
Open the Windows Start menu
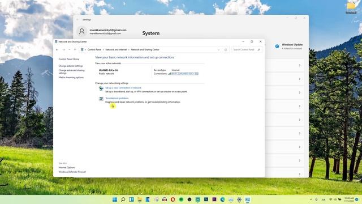click(115, 199)
